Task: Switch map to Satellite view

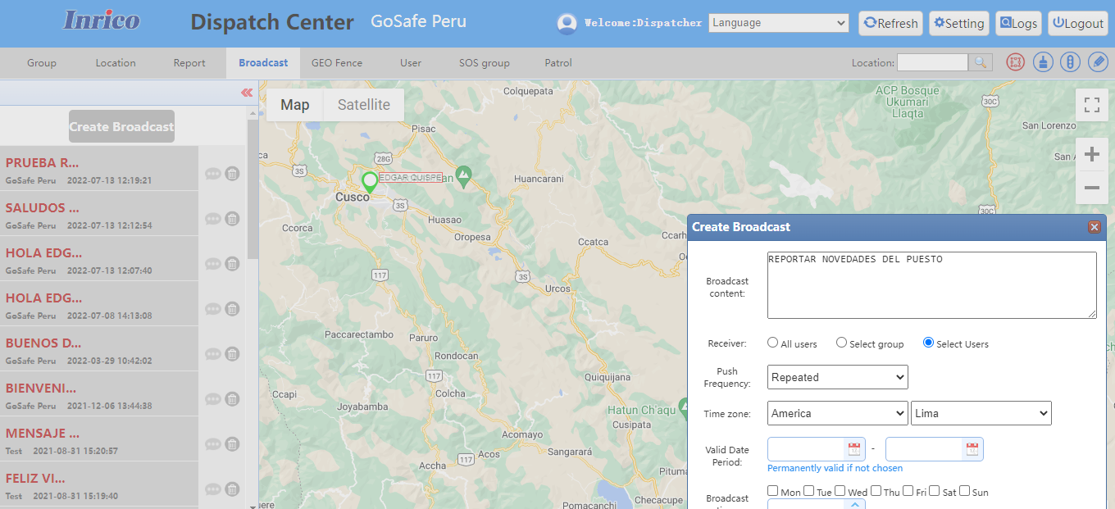Action: coord(364,105)
